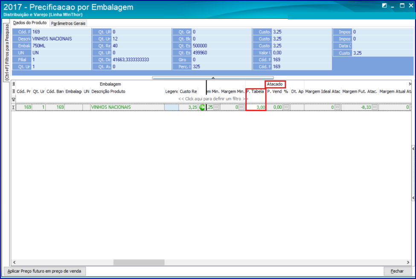Image resolution: width=416 pixels, height=279 pixels.
Task: Open ellipsis button in the % column
Action: coord(286,107)
